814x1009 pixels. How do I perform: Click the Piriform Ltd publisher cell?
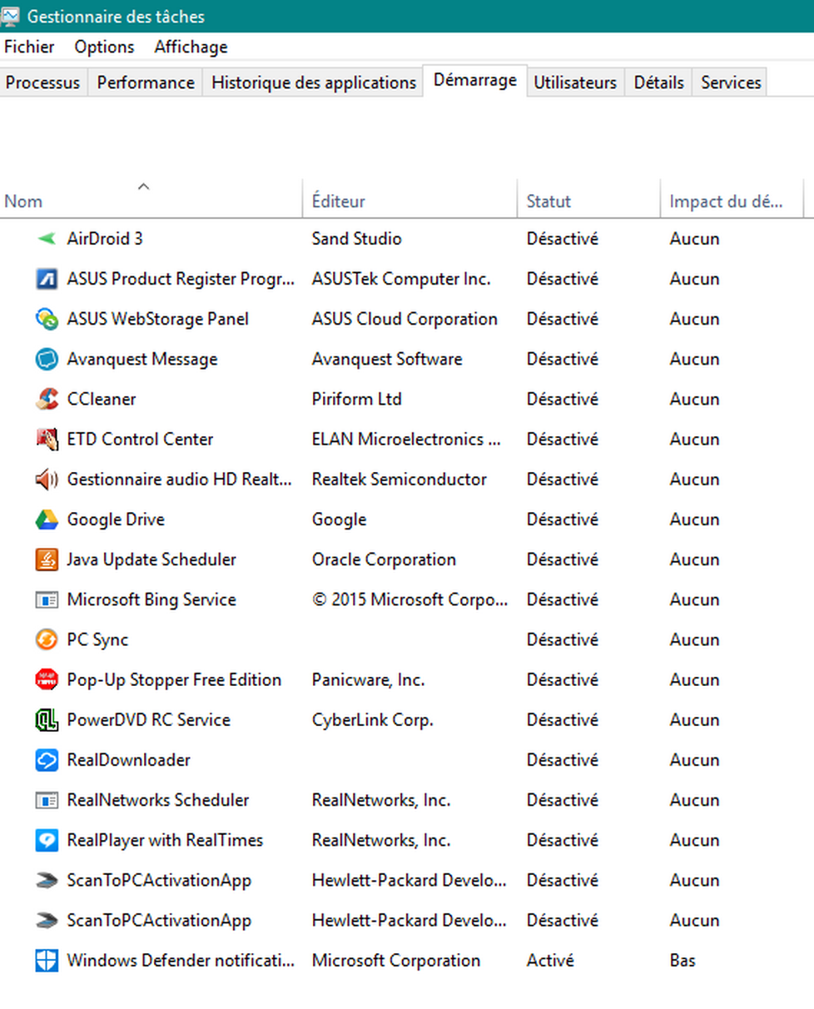[356, 399]
